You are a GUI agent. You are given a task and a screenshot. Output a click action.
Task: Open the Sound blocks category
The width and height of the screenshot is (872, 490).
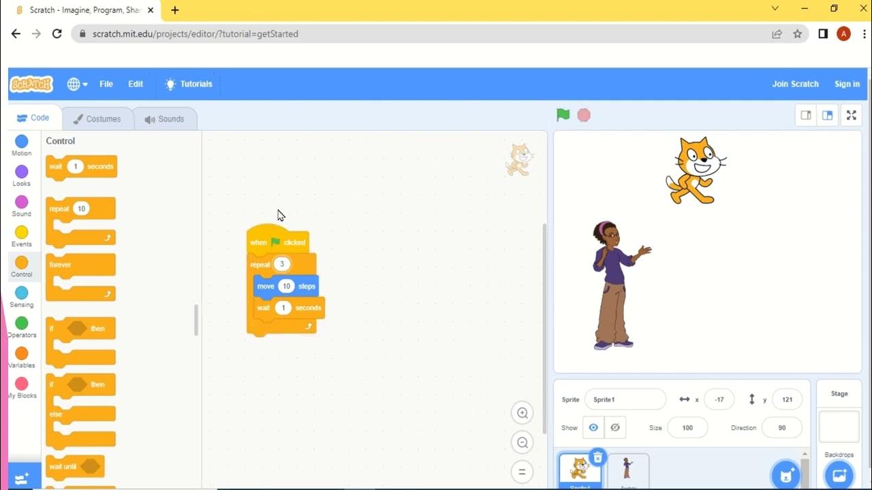pos(22,206)
